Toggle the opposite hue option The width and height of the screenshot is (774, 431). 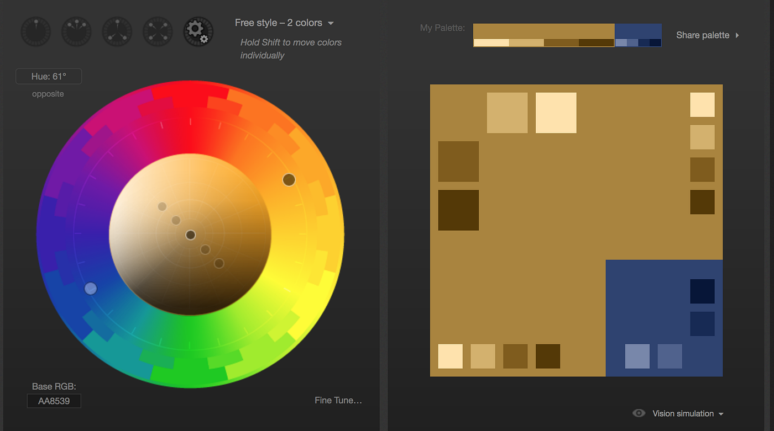tap(48, 93)
